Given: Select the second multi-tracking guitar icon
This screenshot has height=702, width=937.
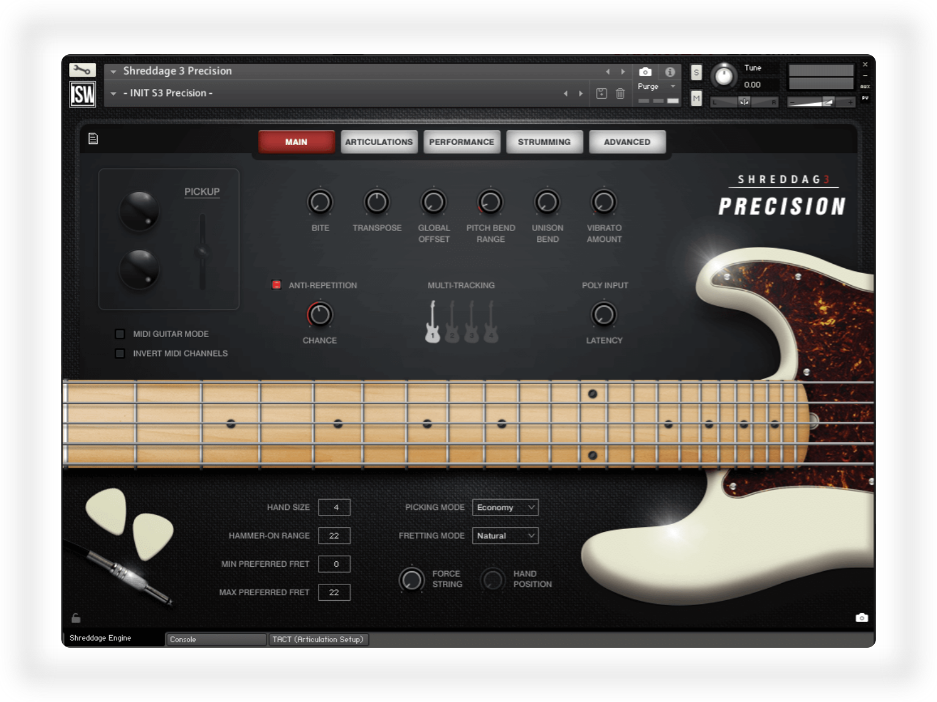Looking at the screenshot, I should (x=452, y=322).
